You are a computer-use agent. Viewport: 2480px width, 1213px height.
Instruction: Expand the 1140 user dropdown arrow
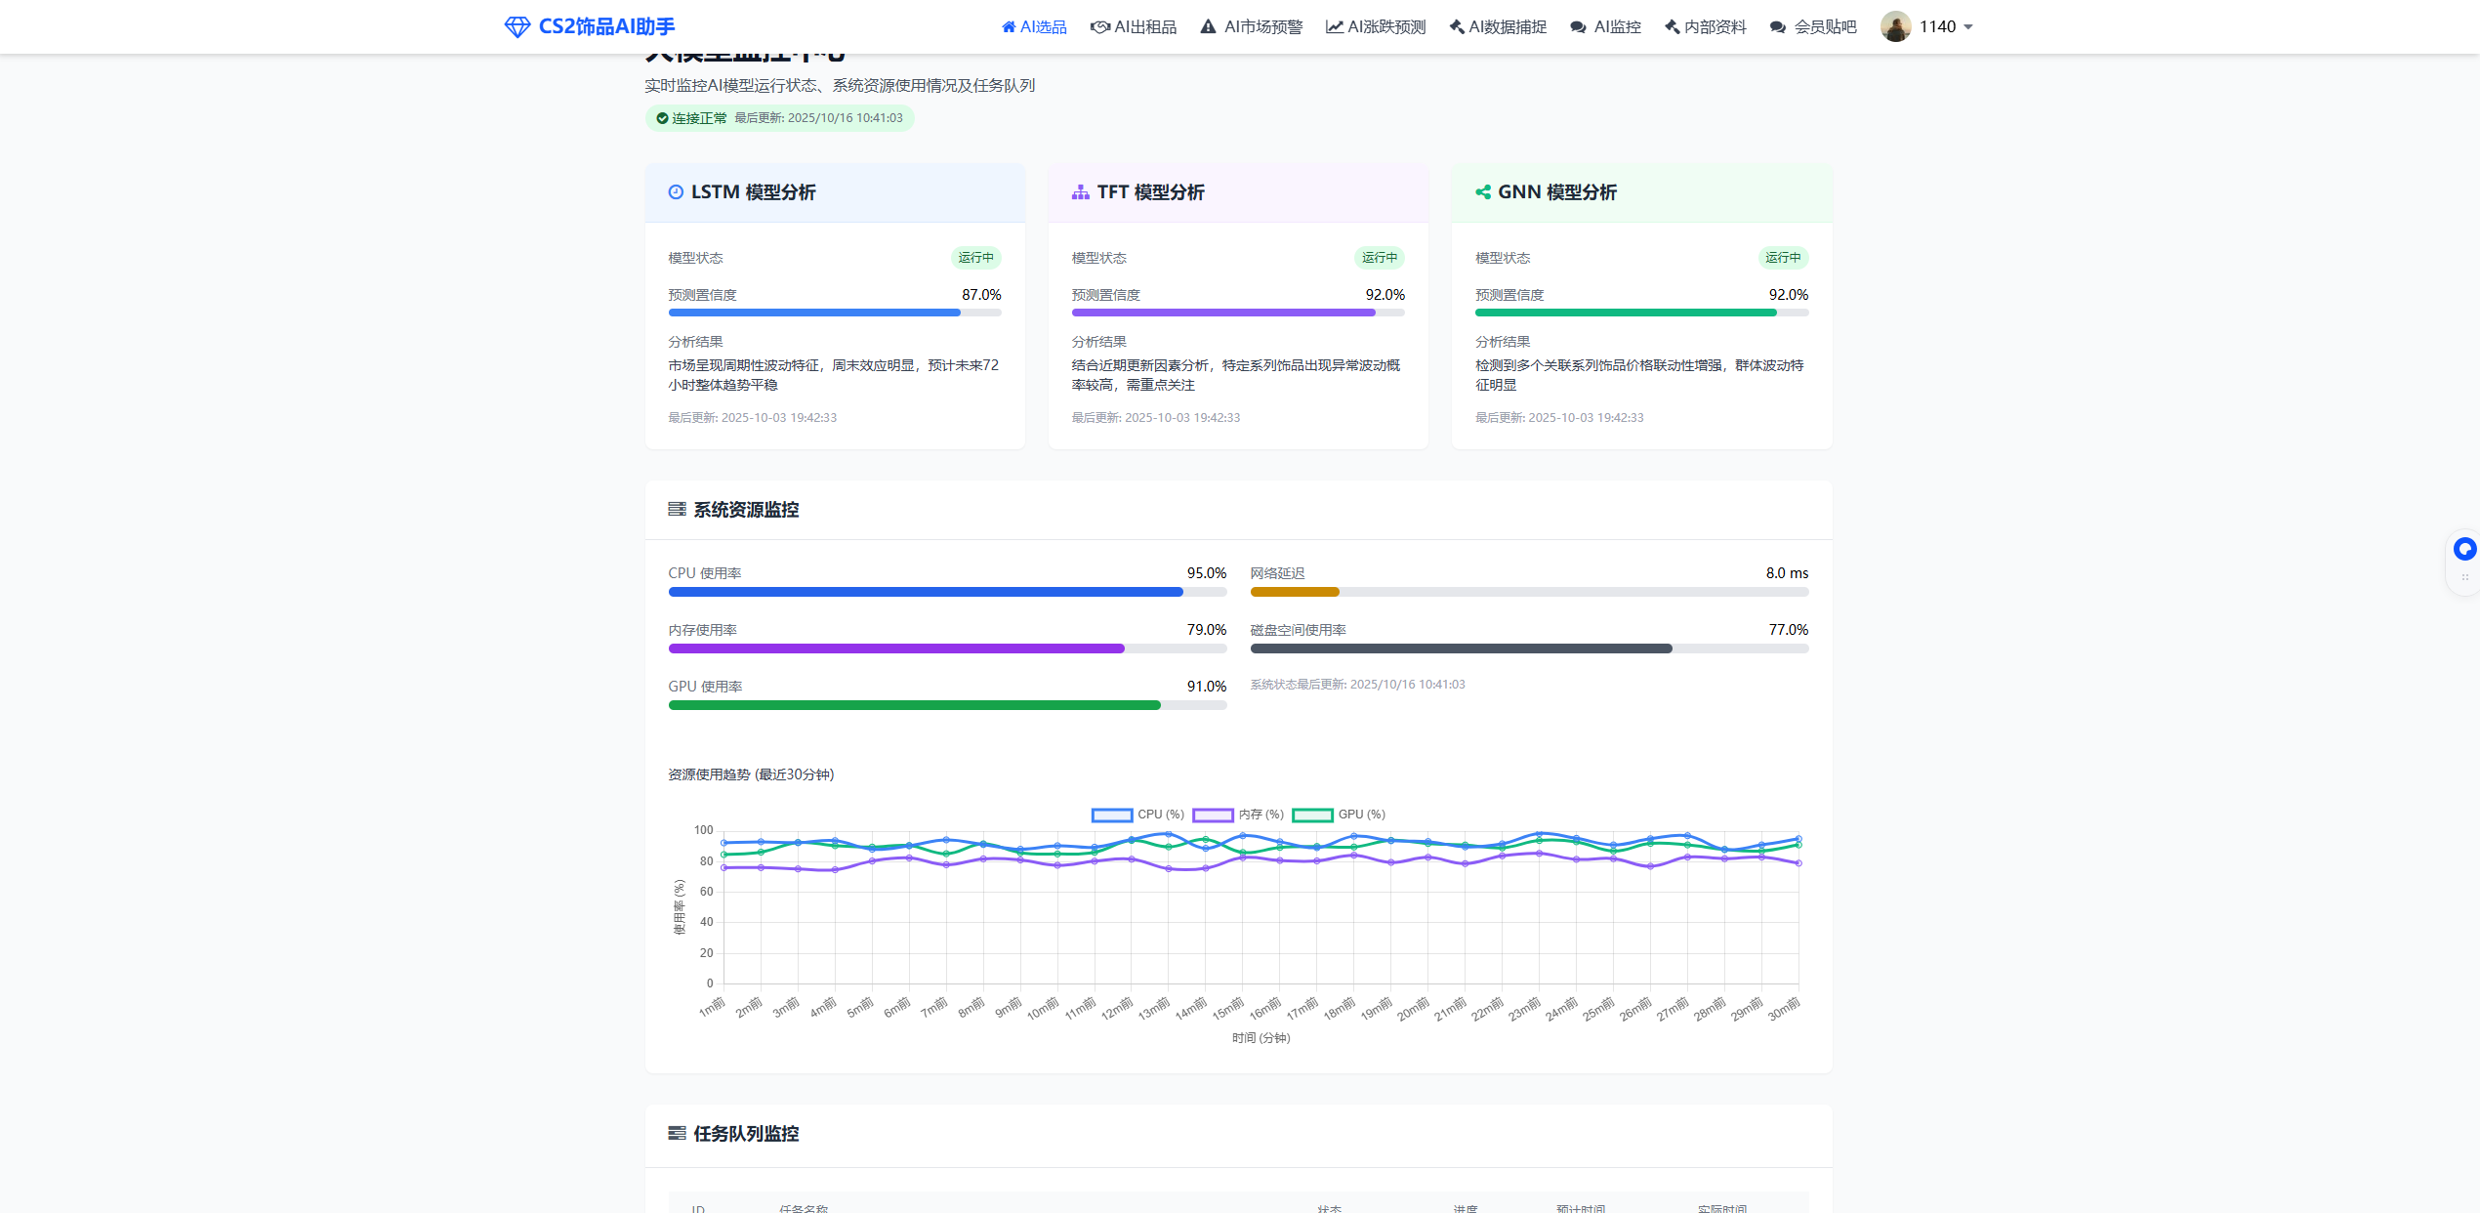(x=1968, y=27)
